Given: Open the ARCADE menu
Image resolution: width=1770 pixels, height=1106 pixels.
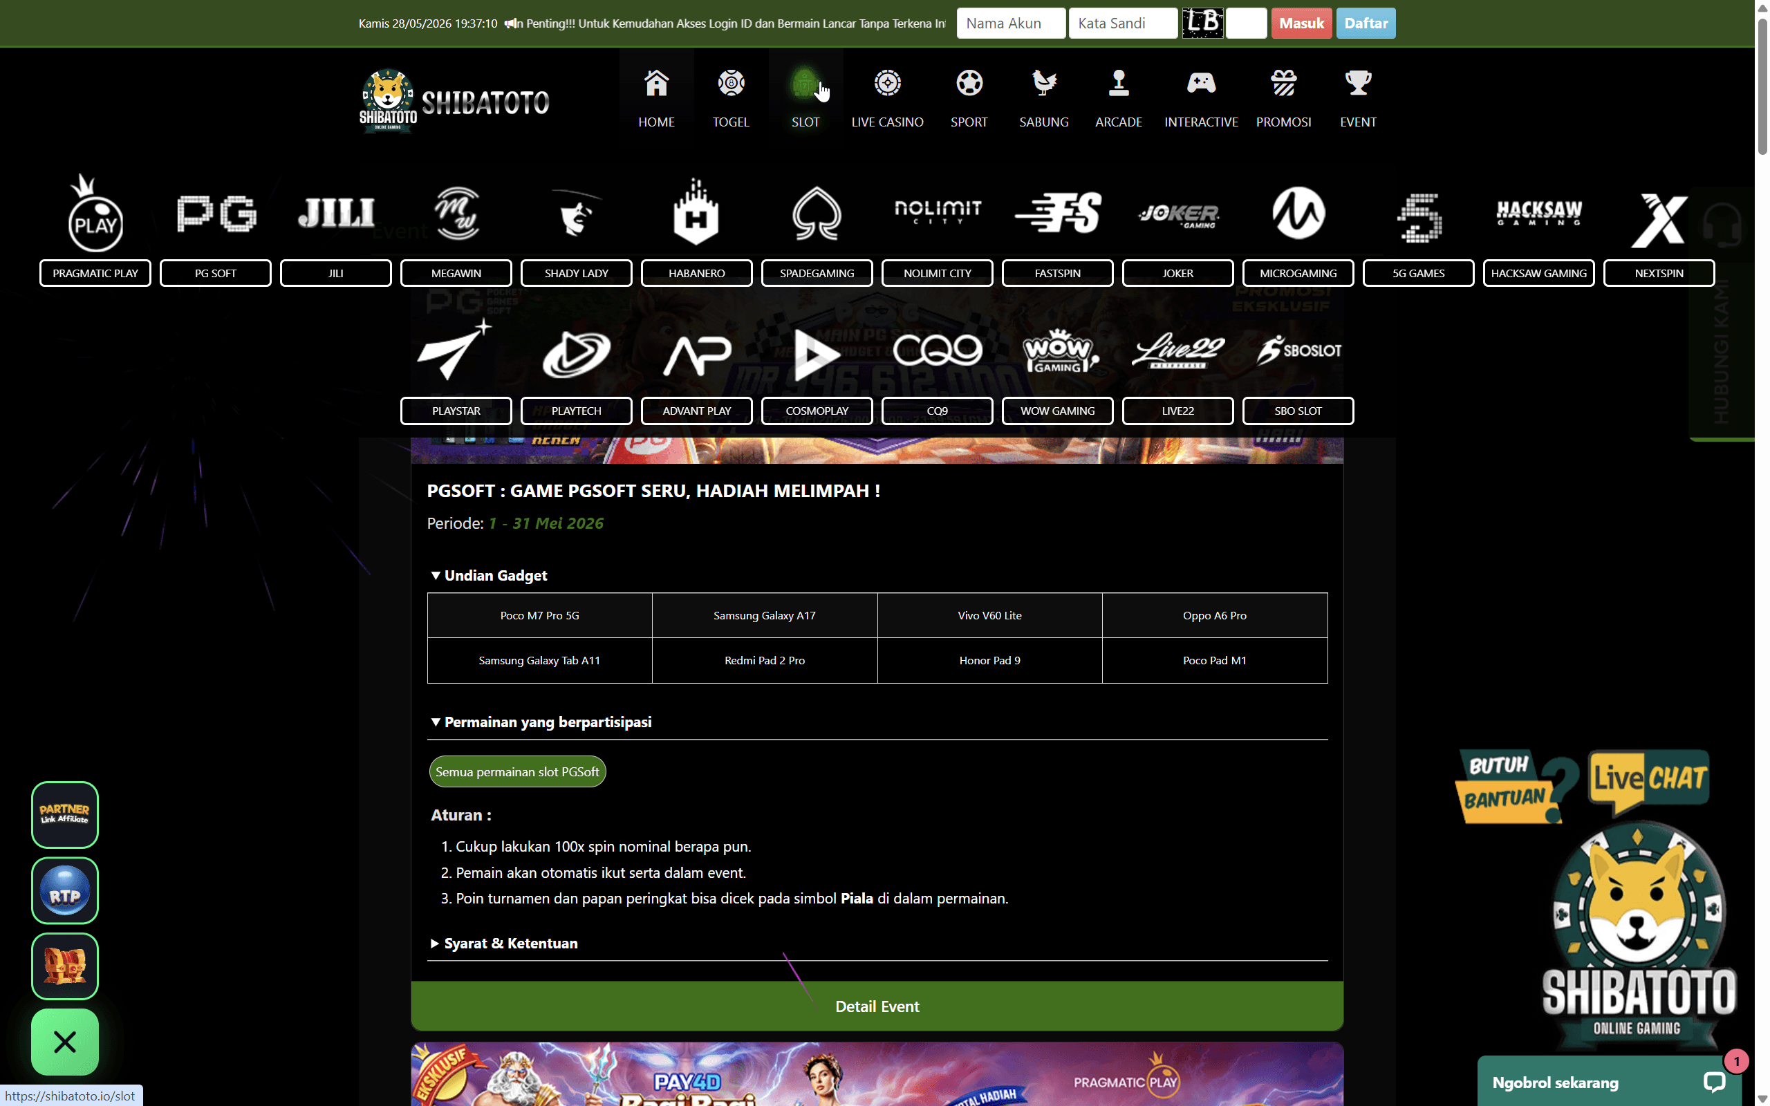Looking at the screenshot, I should click(x=1118, y=99).
